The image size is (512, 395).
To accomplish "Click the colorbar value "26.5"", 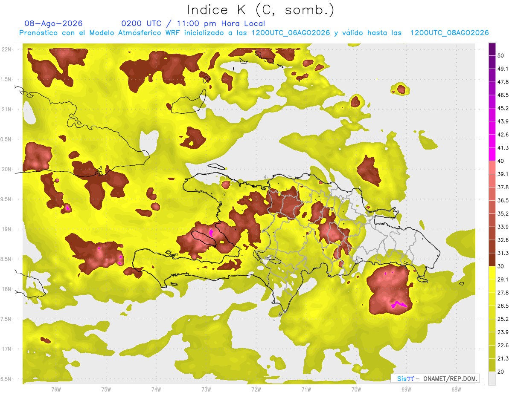I will [x=503, y=306].
